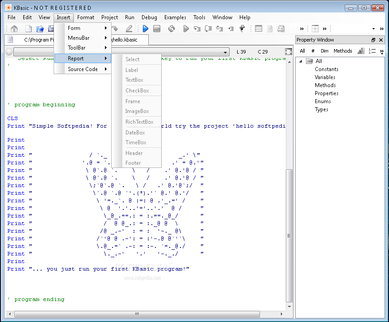Click the horizontal scroll right arrow
The image size is (389, 322).
pos(281,314)
